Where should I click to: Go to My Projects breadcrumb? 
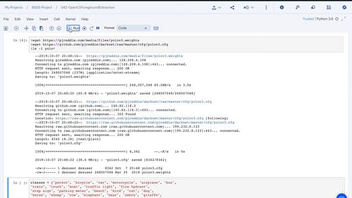14,7
